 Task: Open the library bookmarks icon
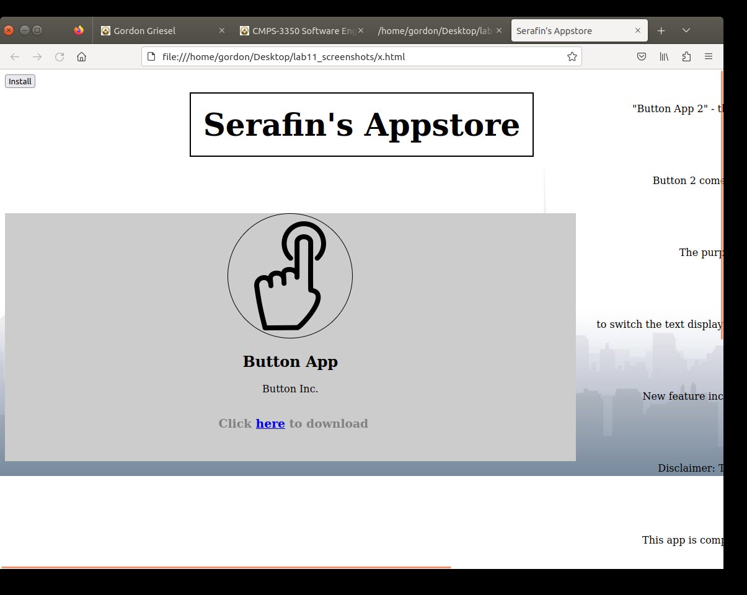pyautogui.click(x=664, y=57)
